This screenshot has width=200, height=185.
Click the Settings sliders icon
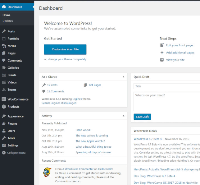pyautogui.click(x=4, y=145)
